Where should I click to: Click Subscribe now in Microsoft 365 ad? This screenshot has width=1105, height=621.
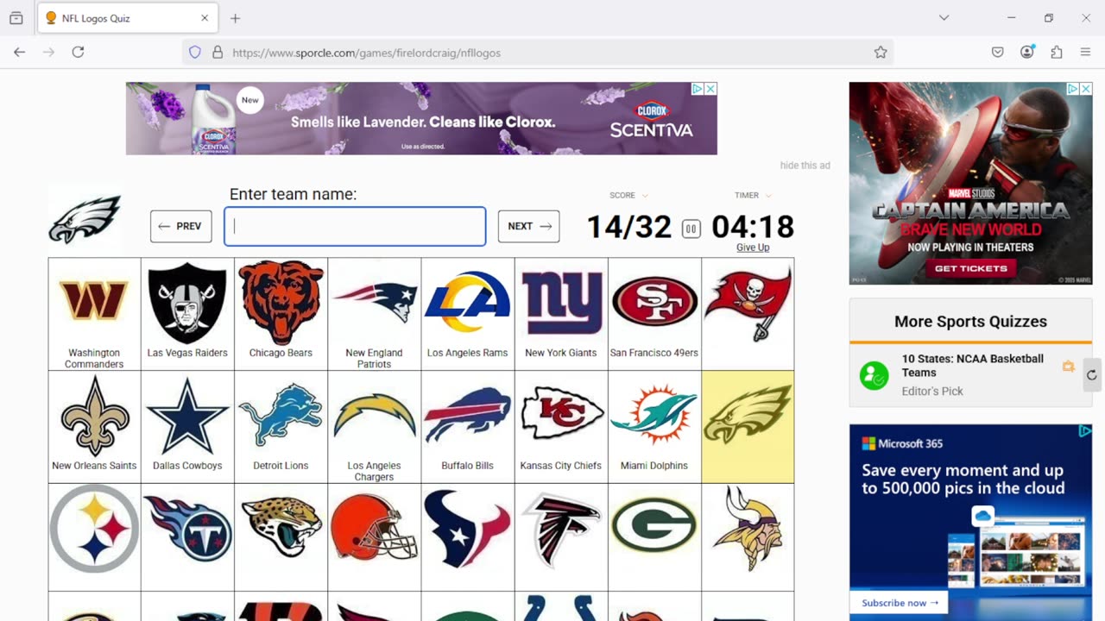click(899, 603)
